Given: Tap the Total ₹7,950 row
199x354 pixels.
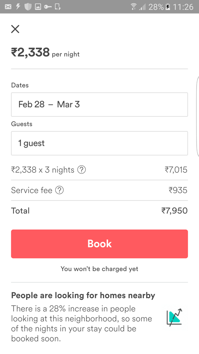Looking at the screenshot, I should pyautogui.click(x=99, y=211).
